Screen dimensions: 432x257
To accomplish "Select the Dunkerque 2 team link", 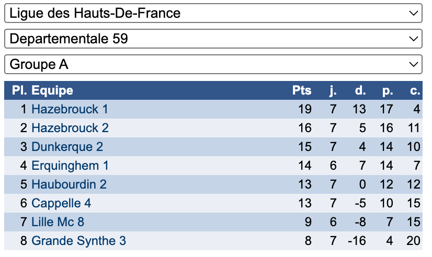I will point(67,147).
